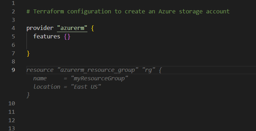The height and width of the screenshot is (131, 256).
Task: Click suggested "myResourceGroup" value
Action: coord(99,79)
